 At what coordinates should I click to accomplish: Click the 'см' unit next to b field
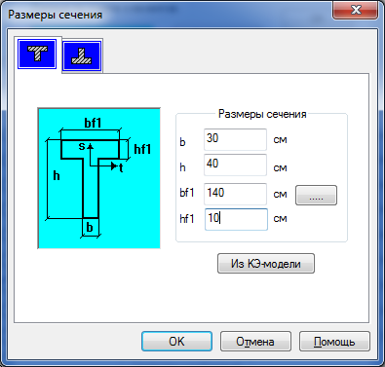tap(280, 140)
